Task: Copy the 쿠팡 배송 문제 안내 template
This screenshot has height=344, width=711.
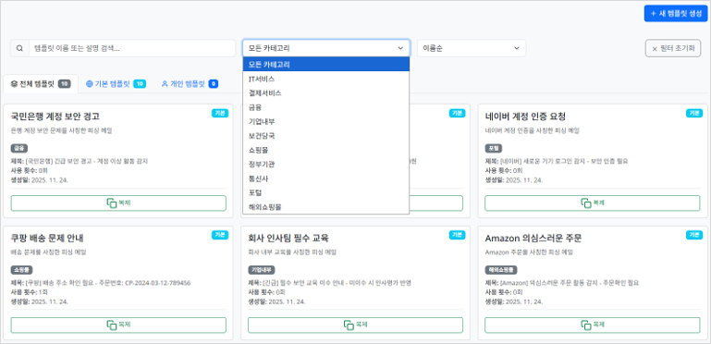Action: coord(118,325)
